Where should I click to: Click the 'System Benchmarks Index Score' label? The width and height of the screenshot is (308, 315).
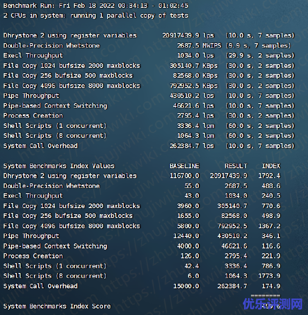pyautogui.click(x=57, y=306)
